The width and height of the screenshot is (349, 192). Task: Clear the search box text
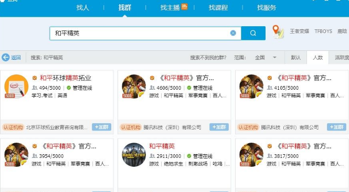click(233, 33)
